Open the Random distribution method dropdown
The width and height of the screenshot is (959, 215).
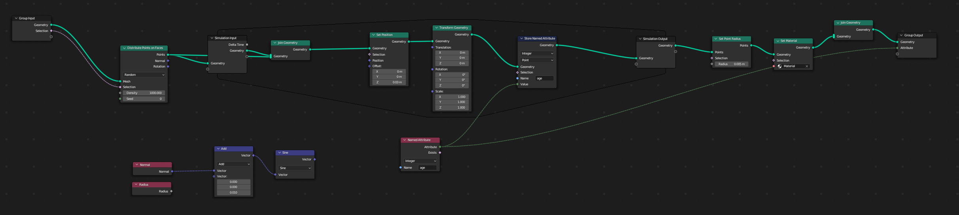point(144,75)
